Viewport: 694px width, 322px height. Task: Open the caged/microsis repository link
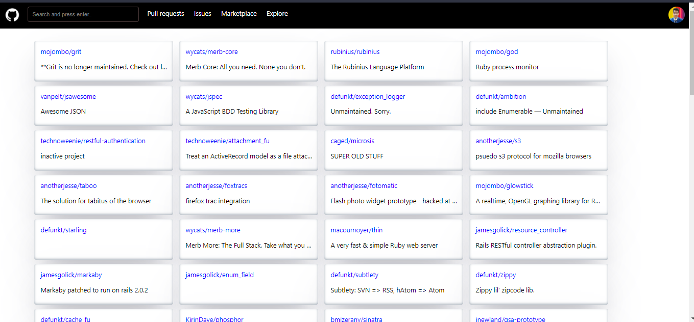coord(352,141)
